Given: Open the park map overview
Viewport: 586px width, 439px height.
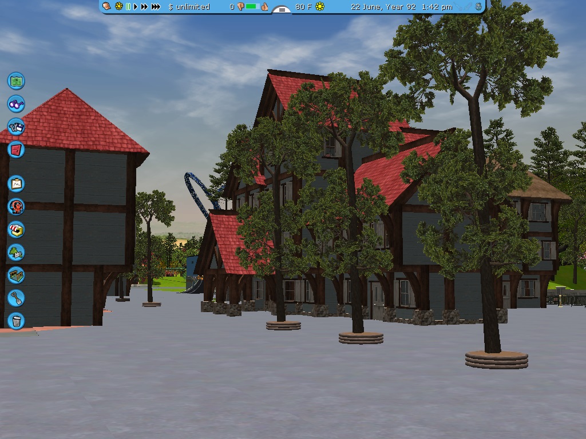Looking at the screenshot, I should pos(16,81).
